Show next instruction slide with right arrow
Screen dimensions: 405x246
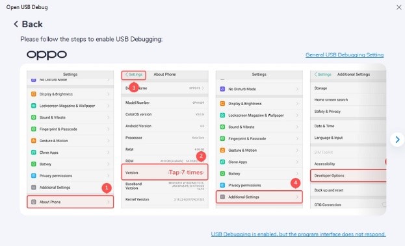pos(397,140)
